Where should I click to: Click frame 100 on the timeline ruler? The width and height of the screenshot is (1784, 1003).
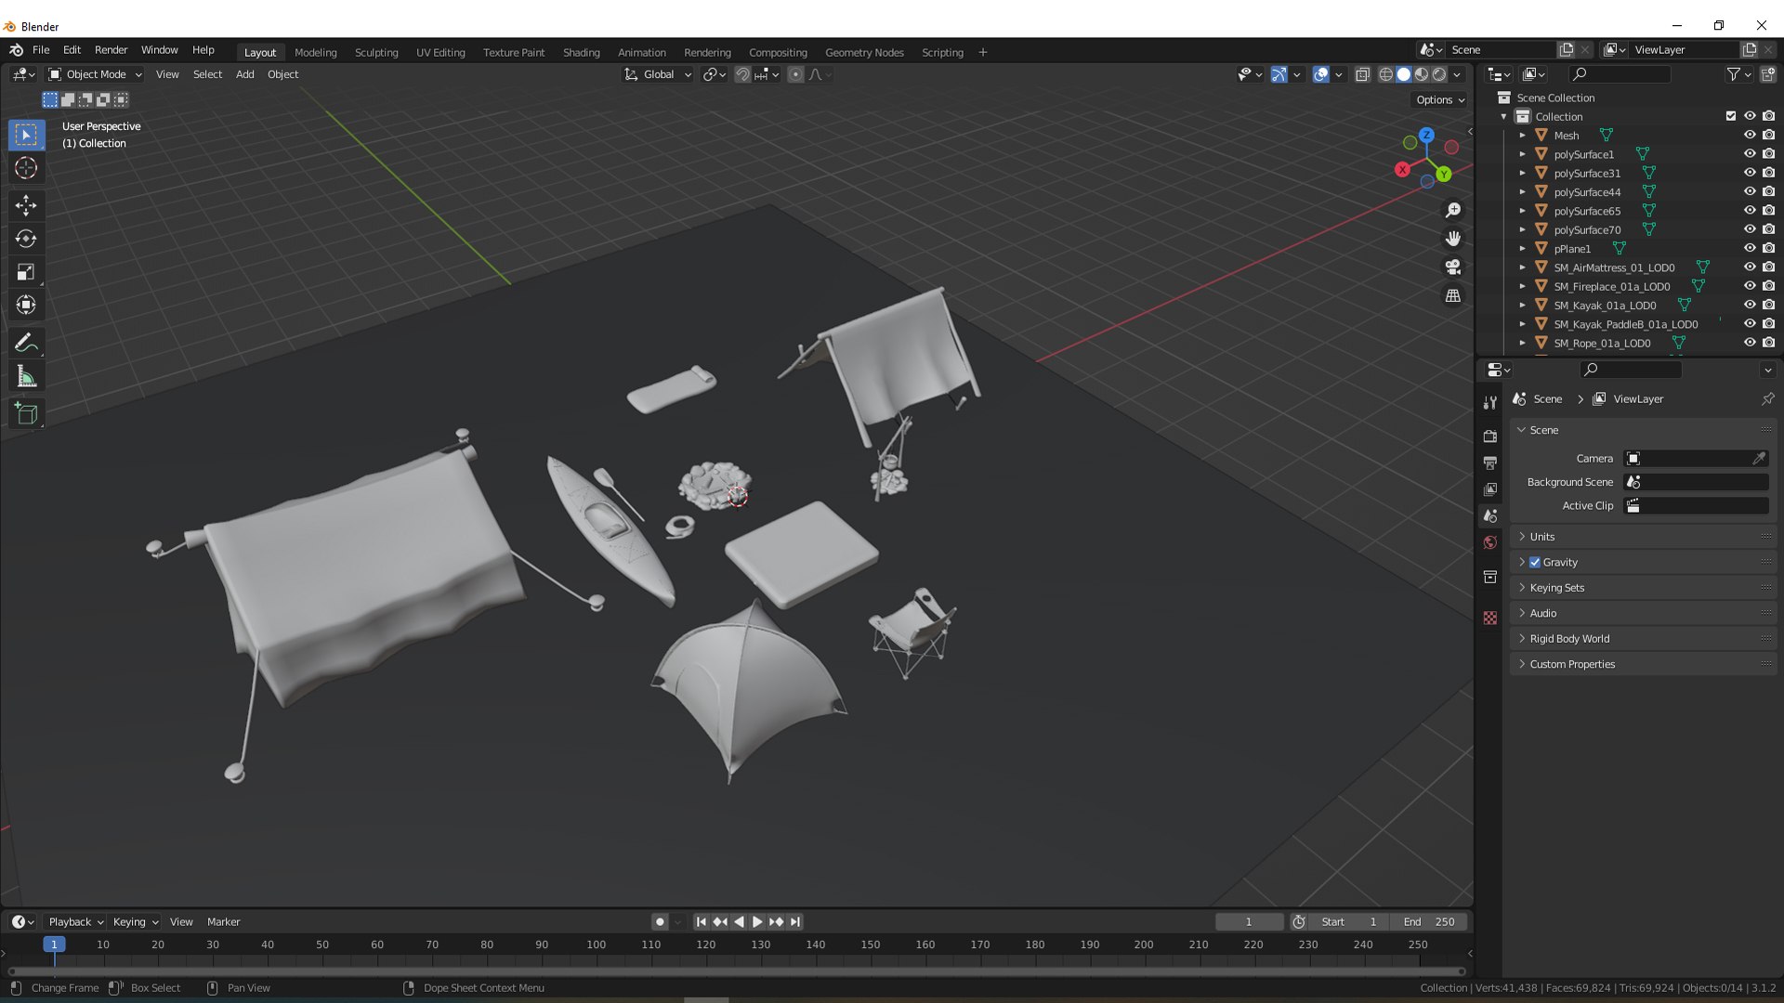(x=597, y=944)
